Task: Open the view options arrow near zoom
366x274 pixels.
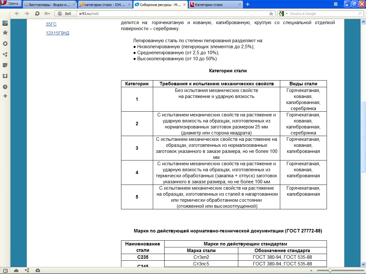Action: pos(311,271)
